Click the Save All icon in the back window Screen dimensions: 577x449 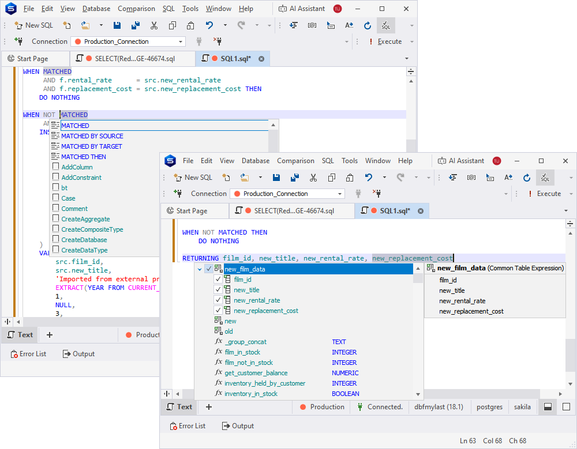click(x=136, y=25)
